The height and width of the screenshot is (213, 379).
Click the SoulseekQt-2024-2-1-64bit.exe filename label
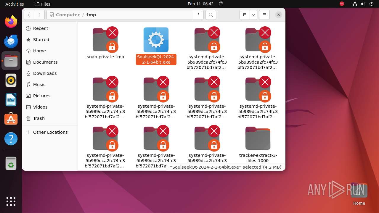tap(156, 59)
